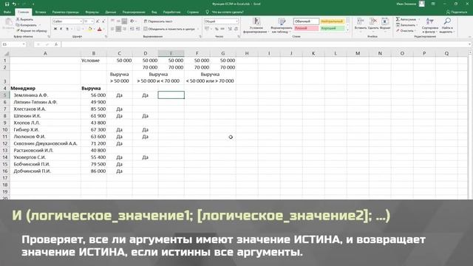
Task: Toggle center horizontal alignment
Action: [118, 29]
